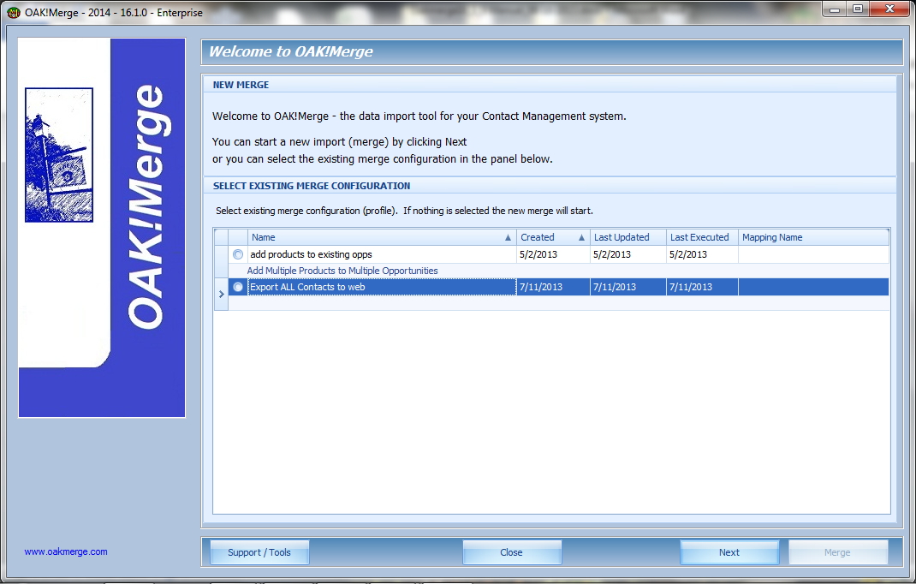916x584 pixels.
Task: Click the Last Executed cell showing 5/2/2013
Action: click(x=702, y=254)
